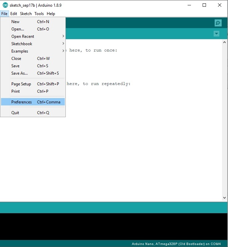Select Save As... menu entry
Viewport: 228px width, 247px height.
[33, 73]
